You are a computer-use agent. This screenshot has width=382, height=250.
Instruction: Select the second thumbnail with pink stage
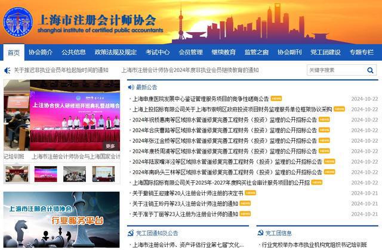point(45,174)
